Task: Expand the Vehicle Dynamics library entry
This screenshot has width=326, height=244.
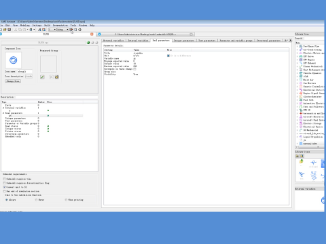Action: click(x=297, y=73)
